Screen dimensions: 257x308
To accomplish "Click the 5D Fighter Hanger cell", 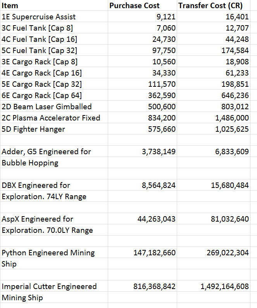I will (x=54, y=129).
